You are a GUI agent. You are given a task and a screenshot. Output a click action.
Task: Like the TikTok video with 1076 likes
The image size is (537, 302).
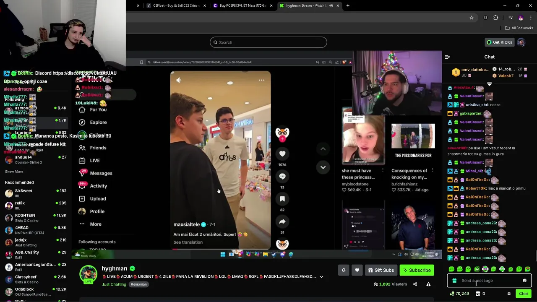282,154
